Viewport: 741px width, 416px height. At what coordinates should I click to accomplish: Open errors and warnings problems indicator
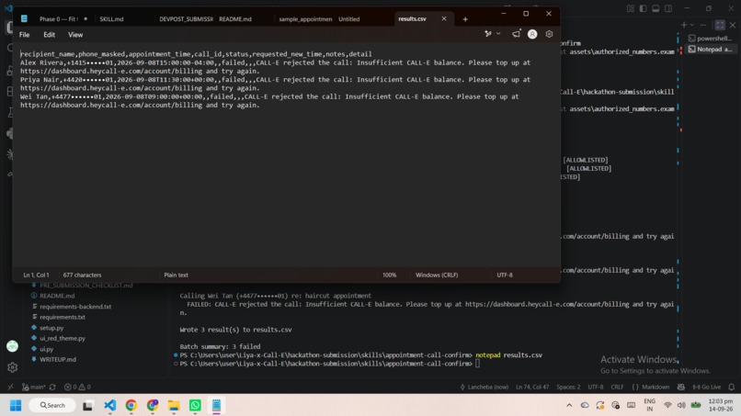[77, 387]
